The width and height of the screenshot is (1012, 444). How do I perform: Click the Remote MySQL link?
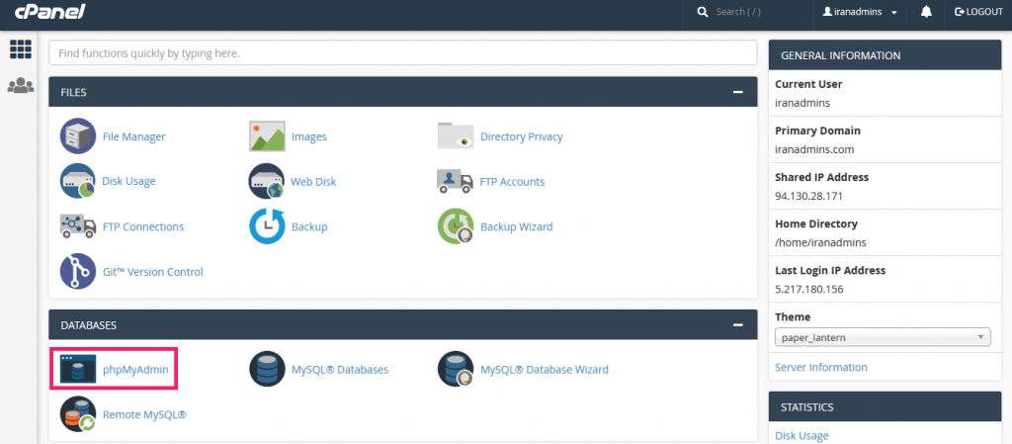coord(144,415)
